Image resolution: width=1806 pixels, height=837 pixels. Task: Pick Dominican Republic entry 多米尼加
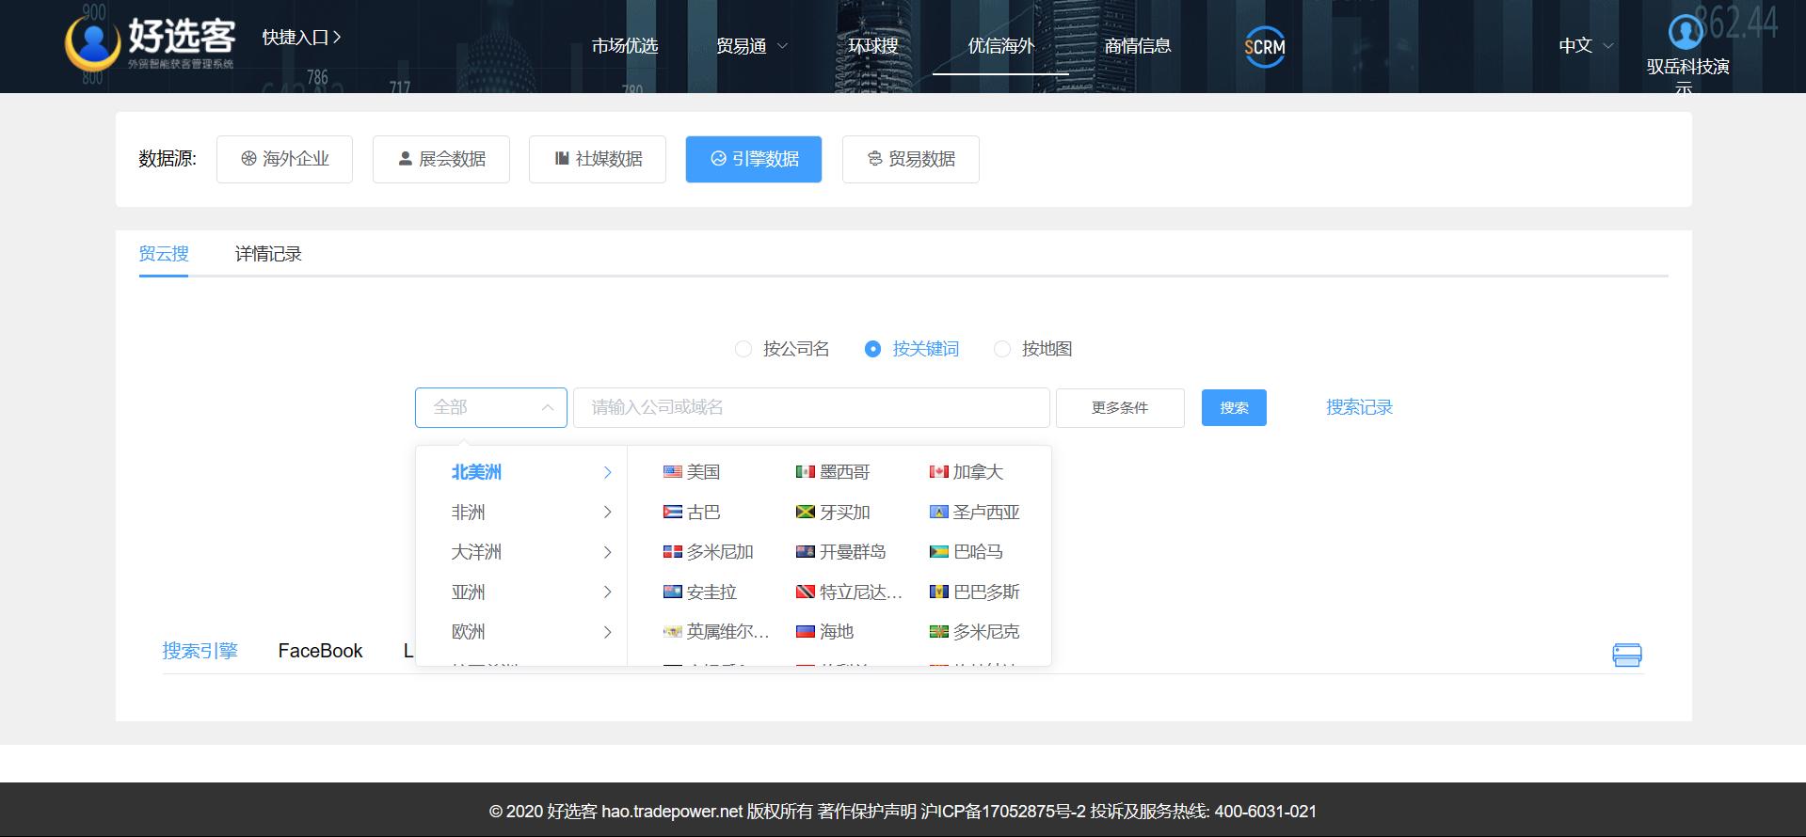709,552
